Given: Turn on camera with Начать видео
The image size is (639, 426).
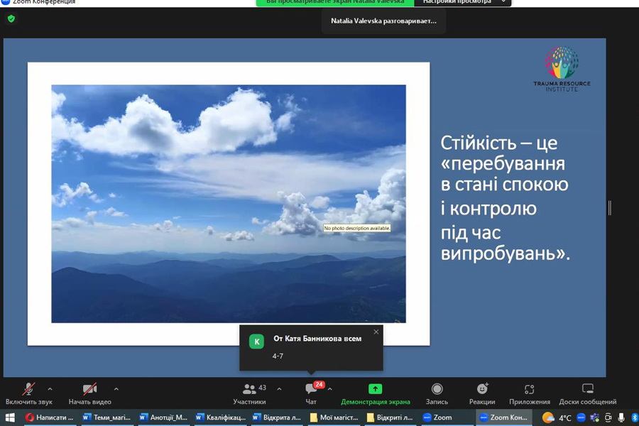Looking at the screenshot, I should click(x=89, y=390).
